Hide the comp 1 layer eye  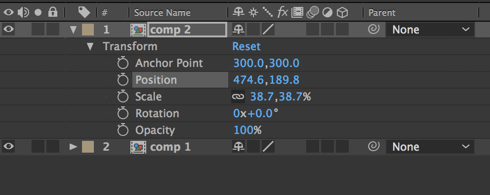8,146
